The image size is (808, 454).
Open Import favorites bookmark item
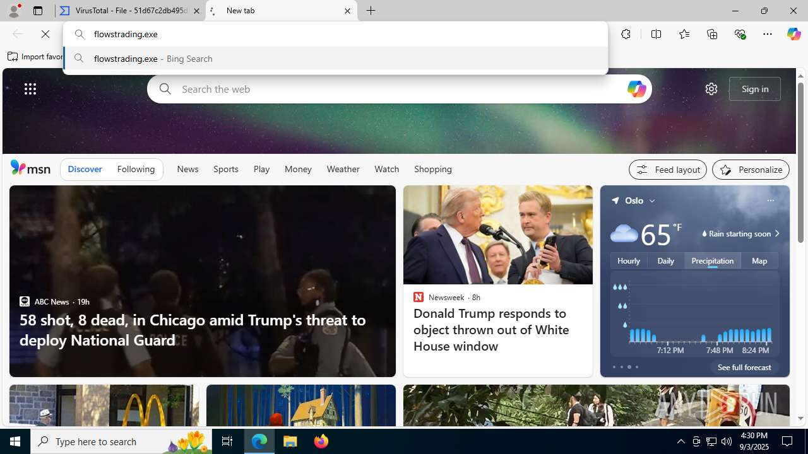pos(36,57)
